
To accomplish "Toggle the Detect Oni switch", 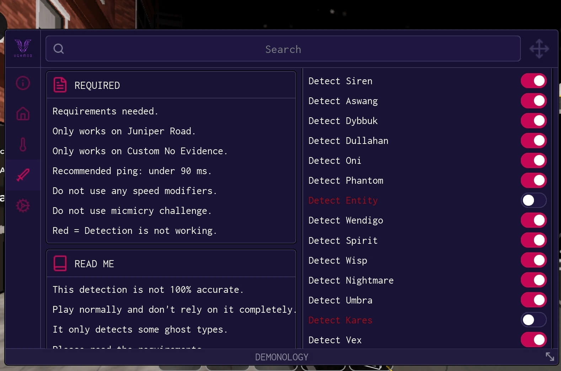I will click(534, 160).
